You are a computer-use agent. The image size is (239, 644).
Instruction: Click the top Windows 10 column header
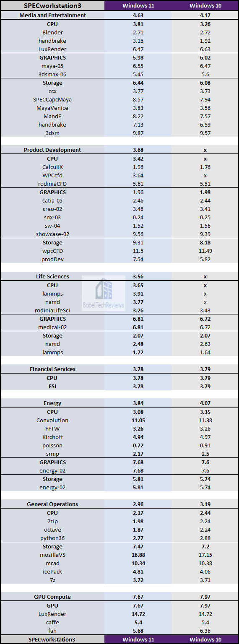[205, 5]
